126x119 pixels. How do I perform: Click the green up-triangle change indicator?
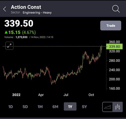(6, 32)
